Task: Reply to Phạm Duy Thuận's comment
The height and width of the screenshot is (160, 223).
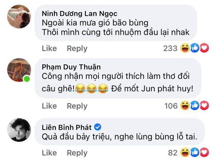Action: click(77, 106)
